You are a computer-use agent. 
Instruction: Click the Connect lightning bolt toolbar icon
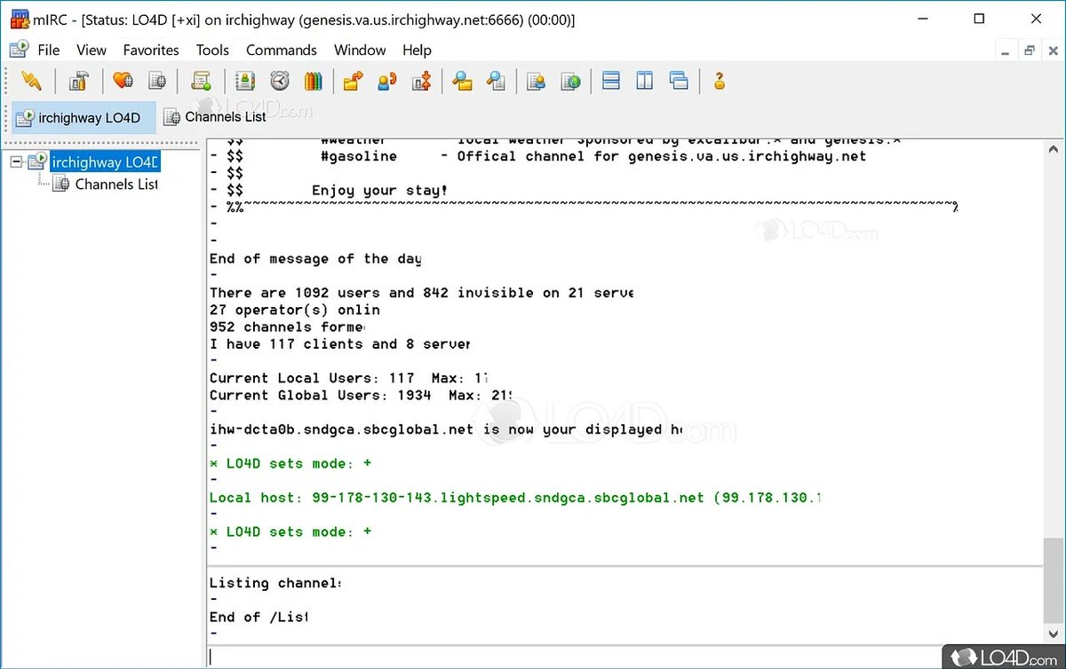[x=31, y=81]
